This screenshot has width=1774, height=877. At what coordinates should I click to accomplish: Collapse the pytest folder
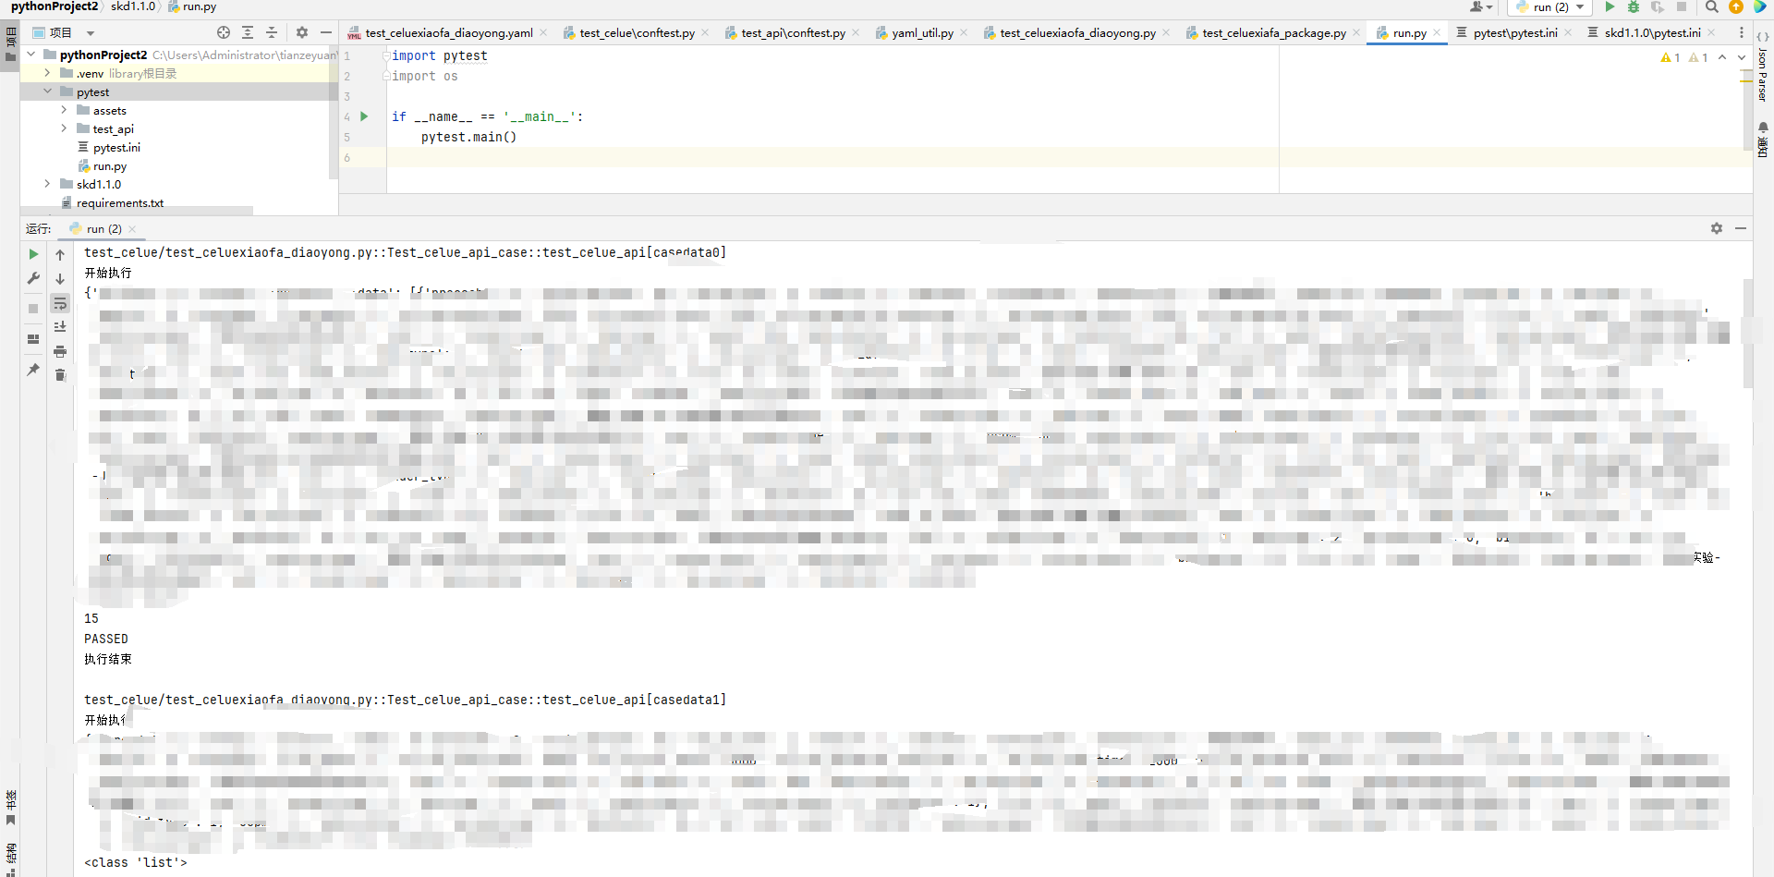[x=47, y=91]
